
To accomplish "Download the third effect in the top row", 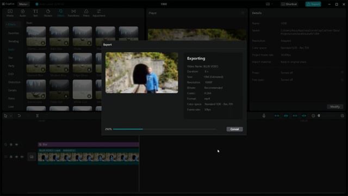I will (89, 43).
